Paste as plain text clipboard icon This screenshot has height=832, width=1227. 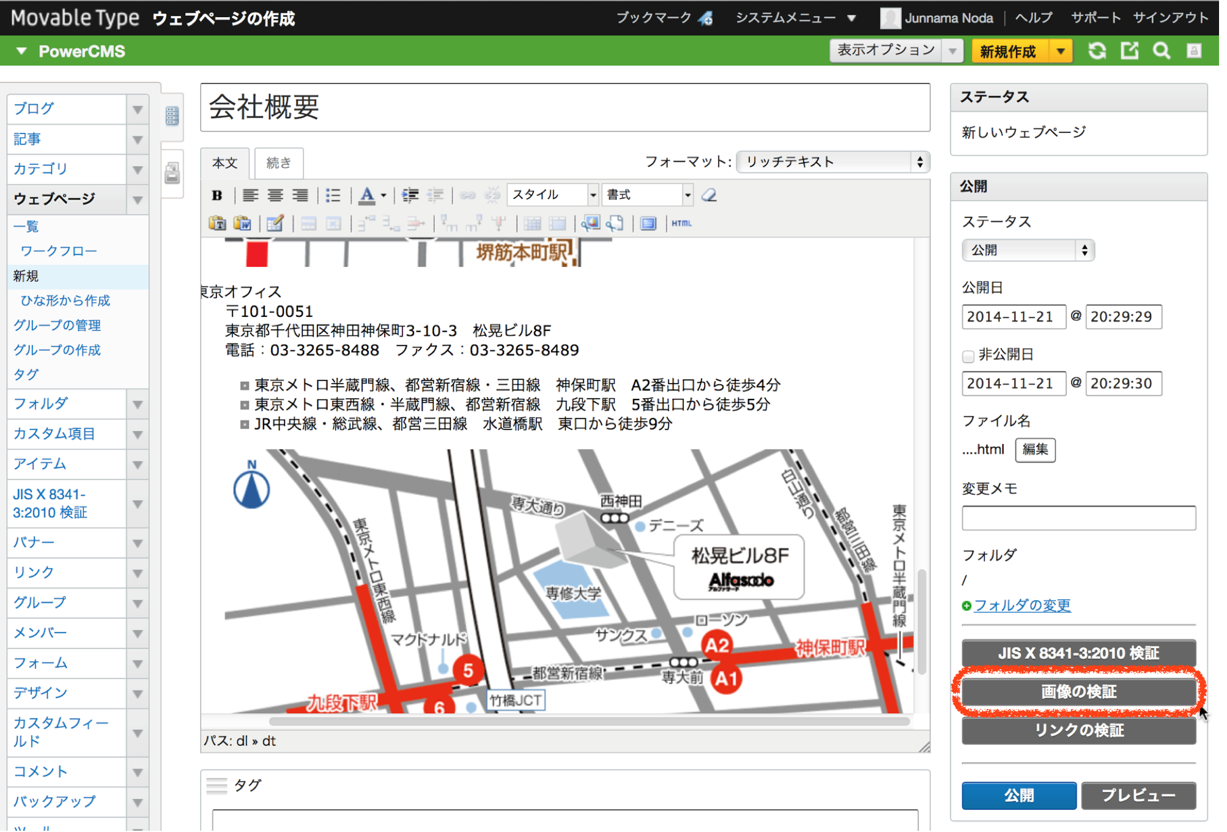tap(218, 224)
